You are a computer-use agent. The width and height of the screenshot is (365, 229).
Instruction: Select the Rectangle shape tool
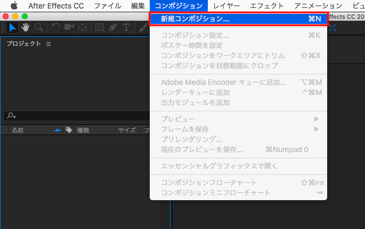[100, 28]
